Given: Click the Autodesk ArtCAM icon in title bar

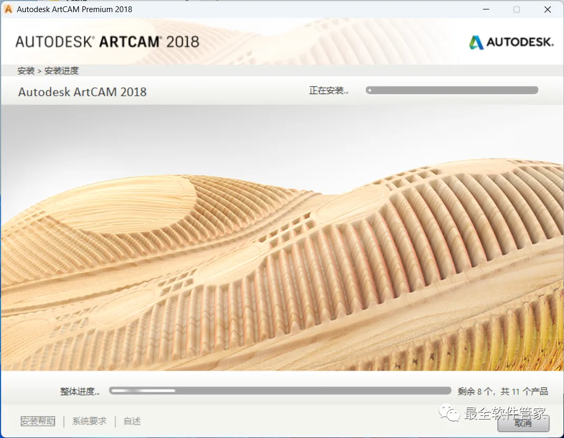Looking at the screenshot, I should [8, 9].
